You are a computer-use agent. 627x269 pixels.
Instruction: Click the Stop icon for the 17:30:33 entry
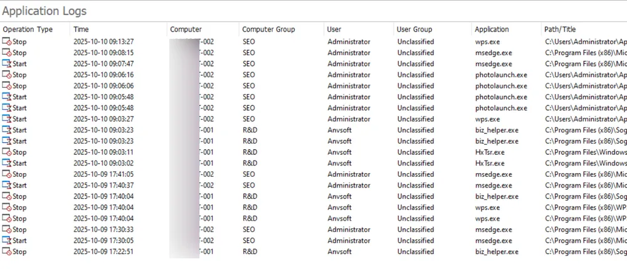[x=7, y=229]
